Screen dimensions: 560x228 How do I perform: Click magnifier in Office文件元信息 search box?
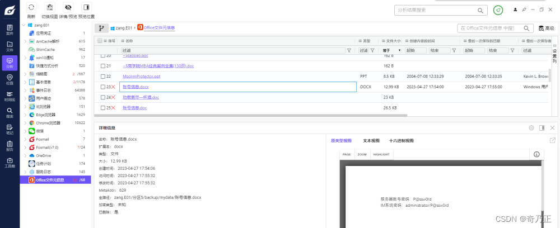point(526,28)
